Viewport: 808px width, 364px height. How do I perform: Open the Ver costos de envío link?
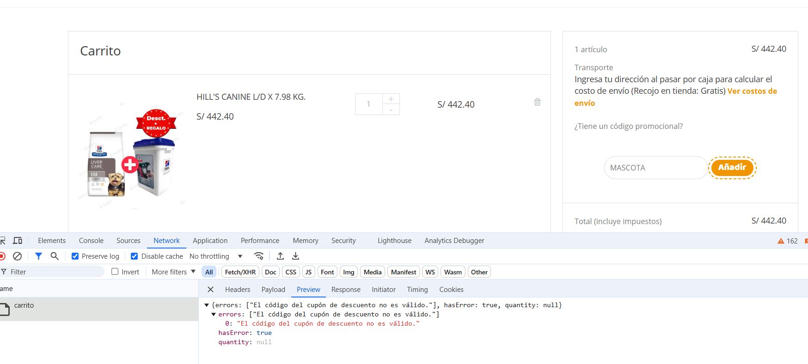coord(752,91)
